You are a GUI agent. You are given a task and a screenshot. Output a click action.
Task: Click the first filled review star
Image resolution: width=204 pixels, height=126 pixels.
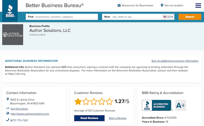tap(78, 102)
